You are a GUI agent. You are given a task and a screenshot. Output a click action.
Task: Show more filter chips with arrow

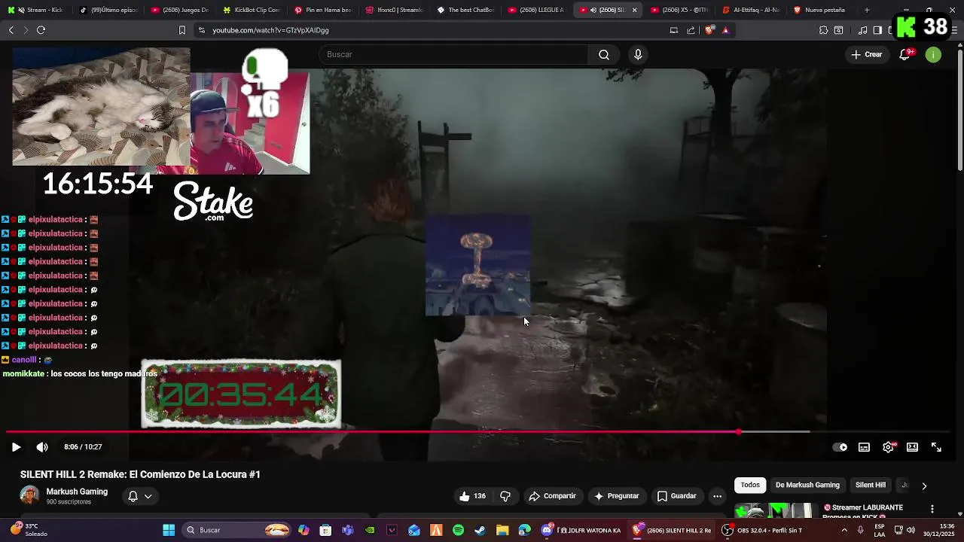(924, 486)
